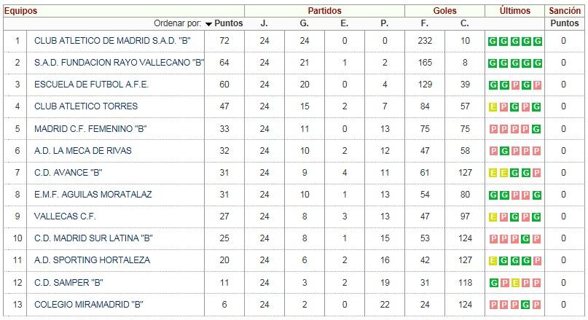The image size is (588, 320).
Task: Click yellow E badge in C.D. Samper B row
Action: [515, 283]
